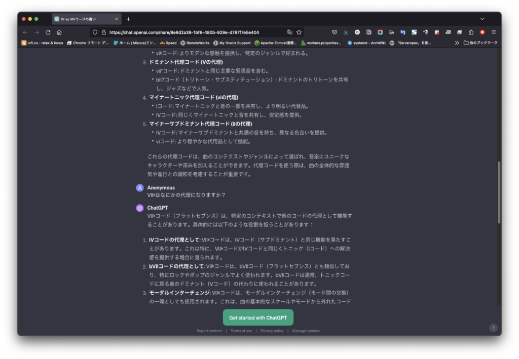Bookmark this page with the star icon
Image resolution: width=519 pixels, height=359 pixels.
coord(299,32)
